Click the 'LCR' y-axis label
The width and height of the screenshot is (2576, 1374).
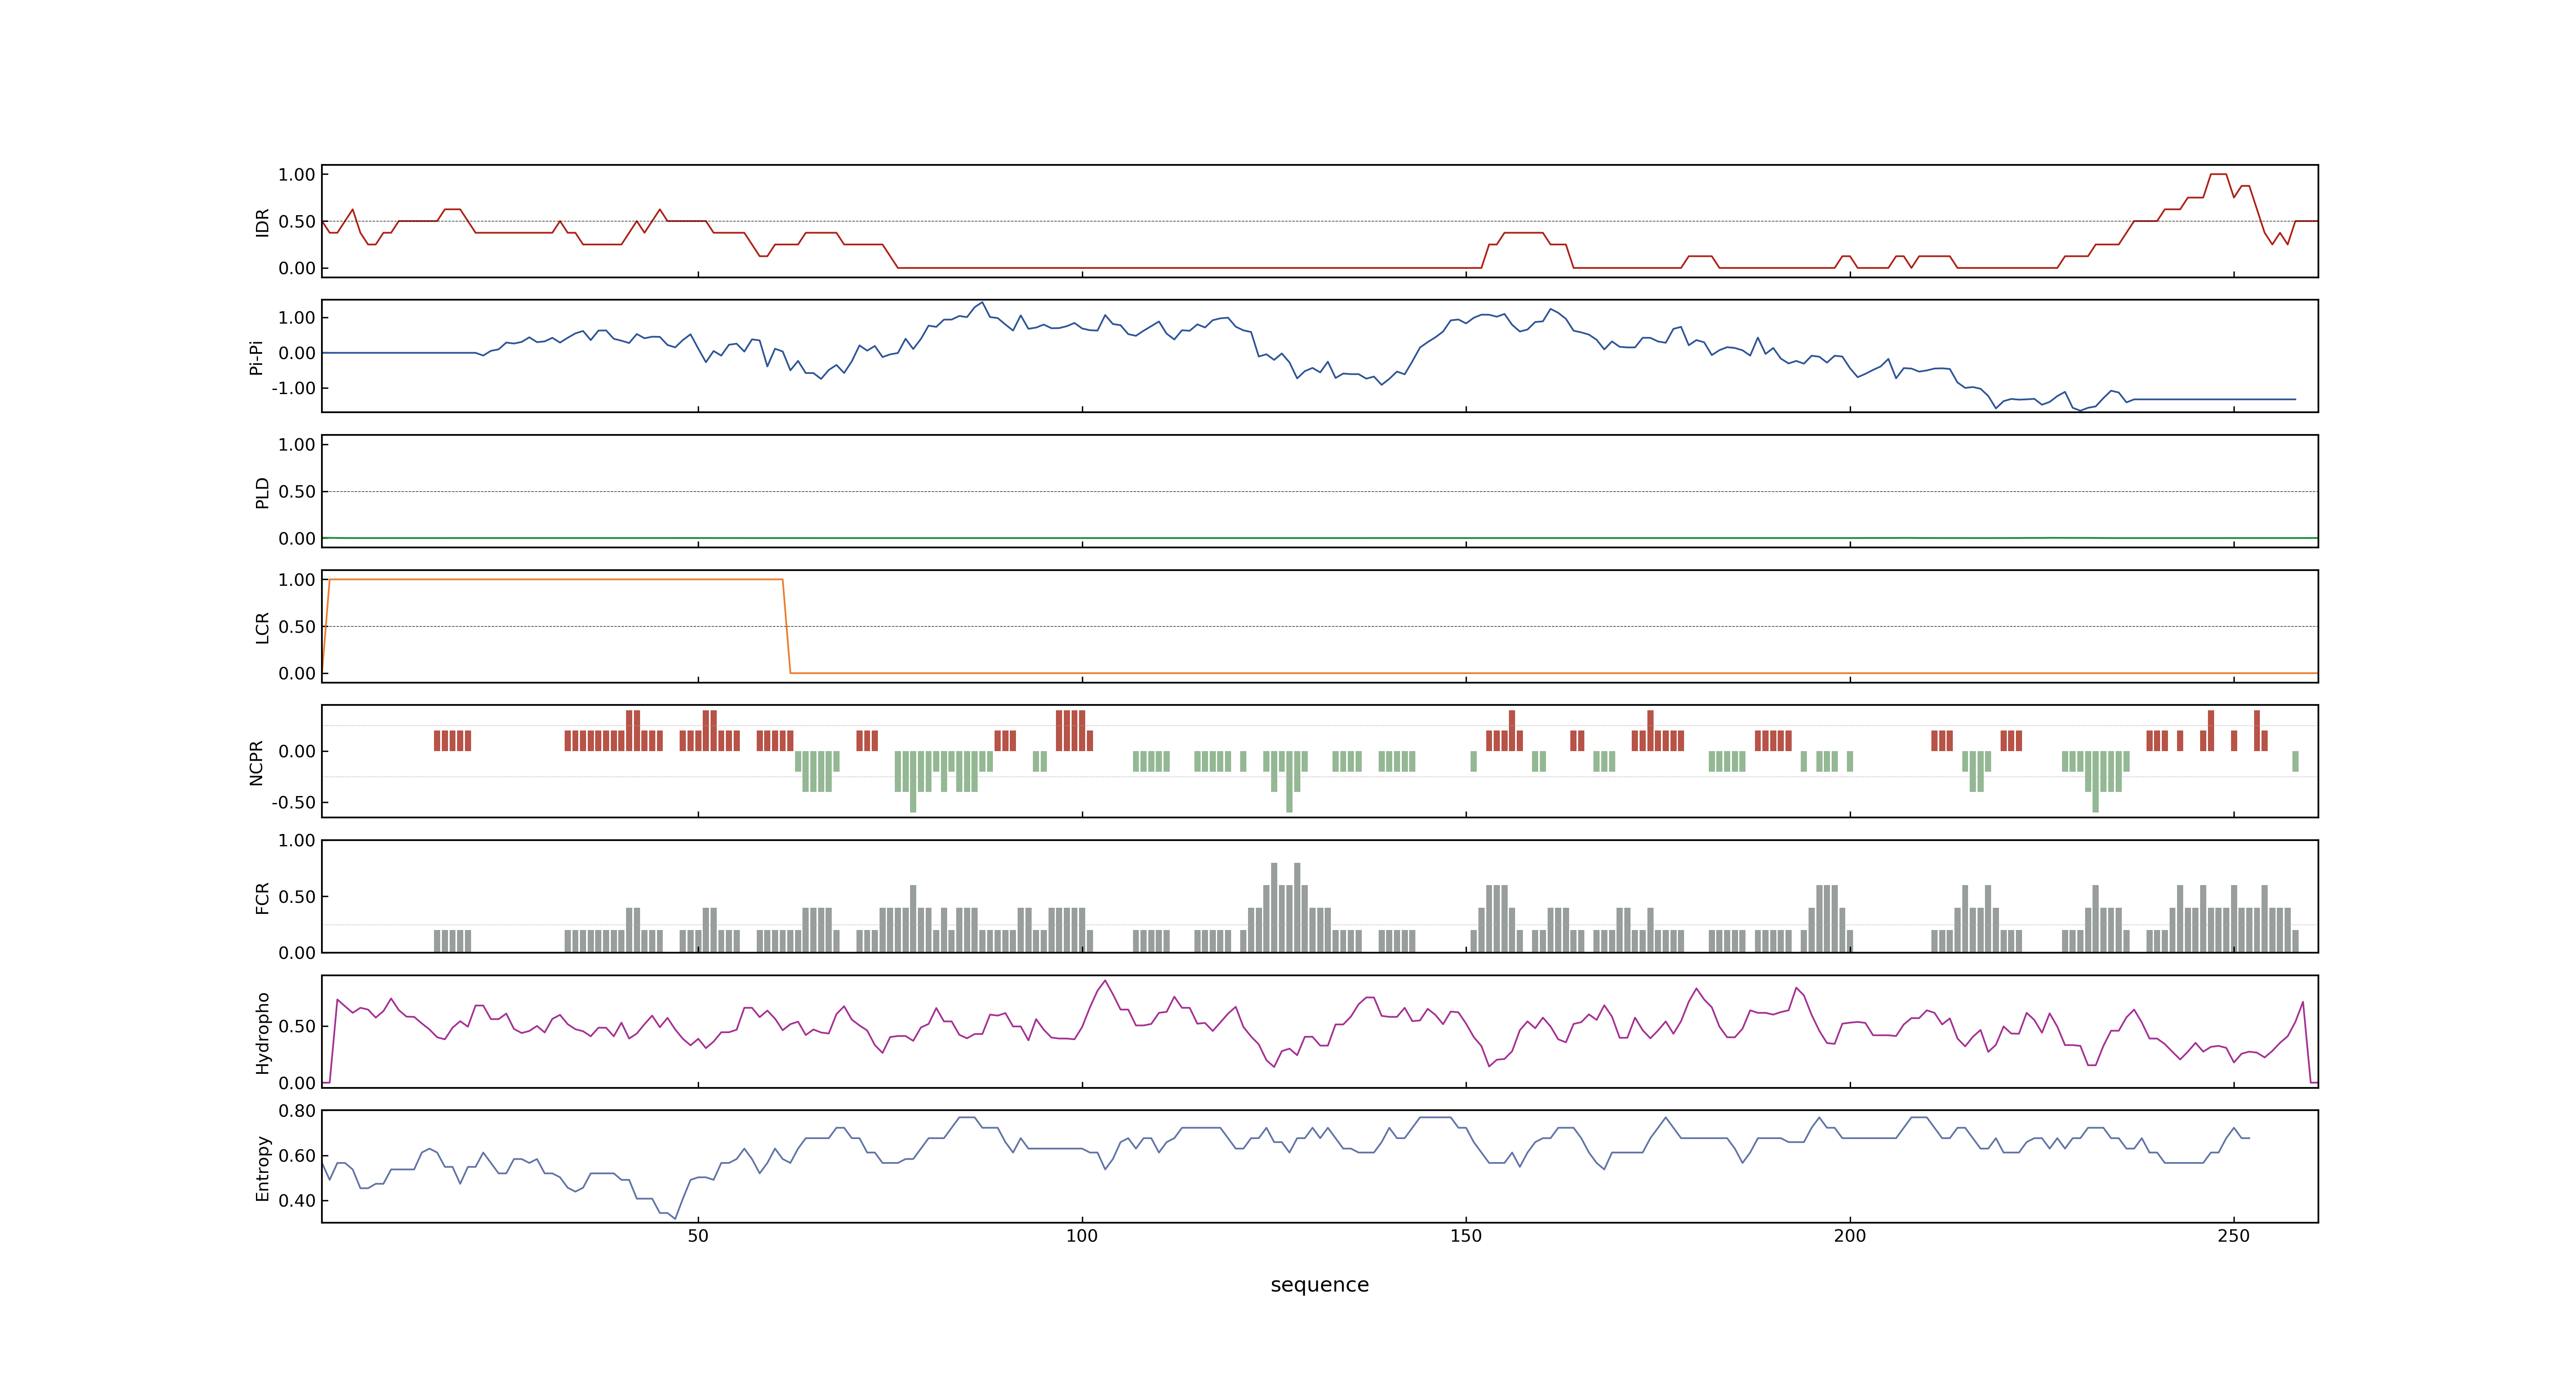click(262, 628)
